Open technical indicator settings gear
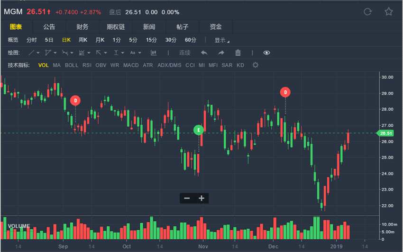 click(255, 65)
